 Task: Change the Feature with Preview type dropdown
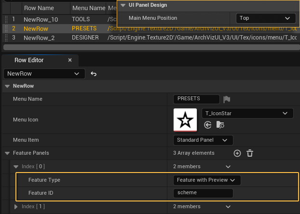click(207, 180)
